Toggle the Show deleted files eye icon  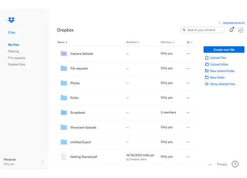click(x=207, y=84)
